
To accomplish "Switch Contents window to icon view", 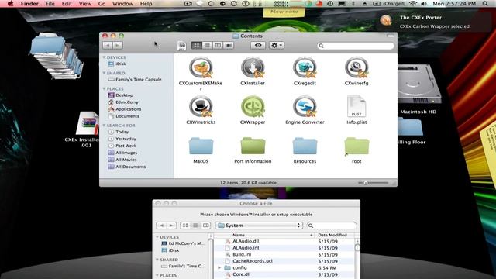I will 196,46.
